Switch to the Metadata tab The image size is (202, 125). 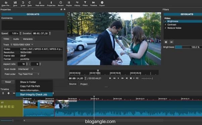(x=28, y=39)
